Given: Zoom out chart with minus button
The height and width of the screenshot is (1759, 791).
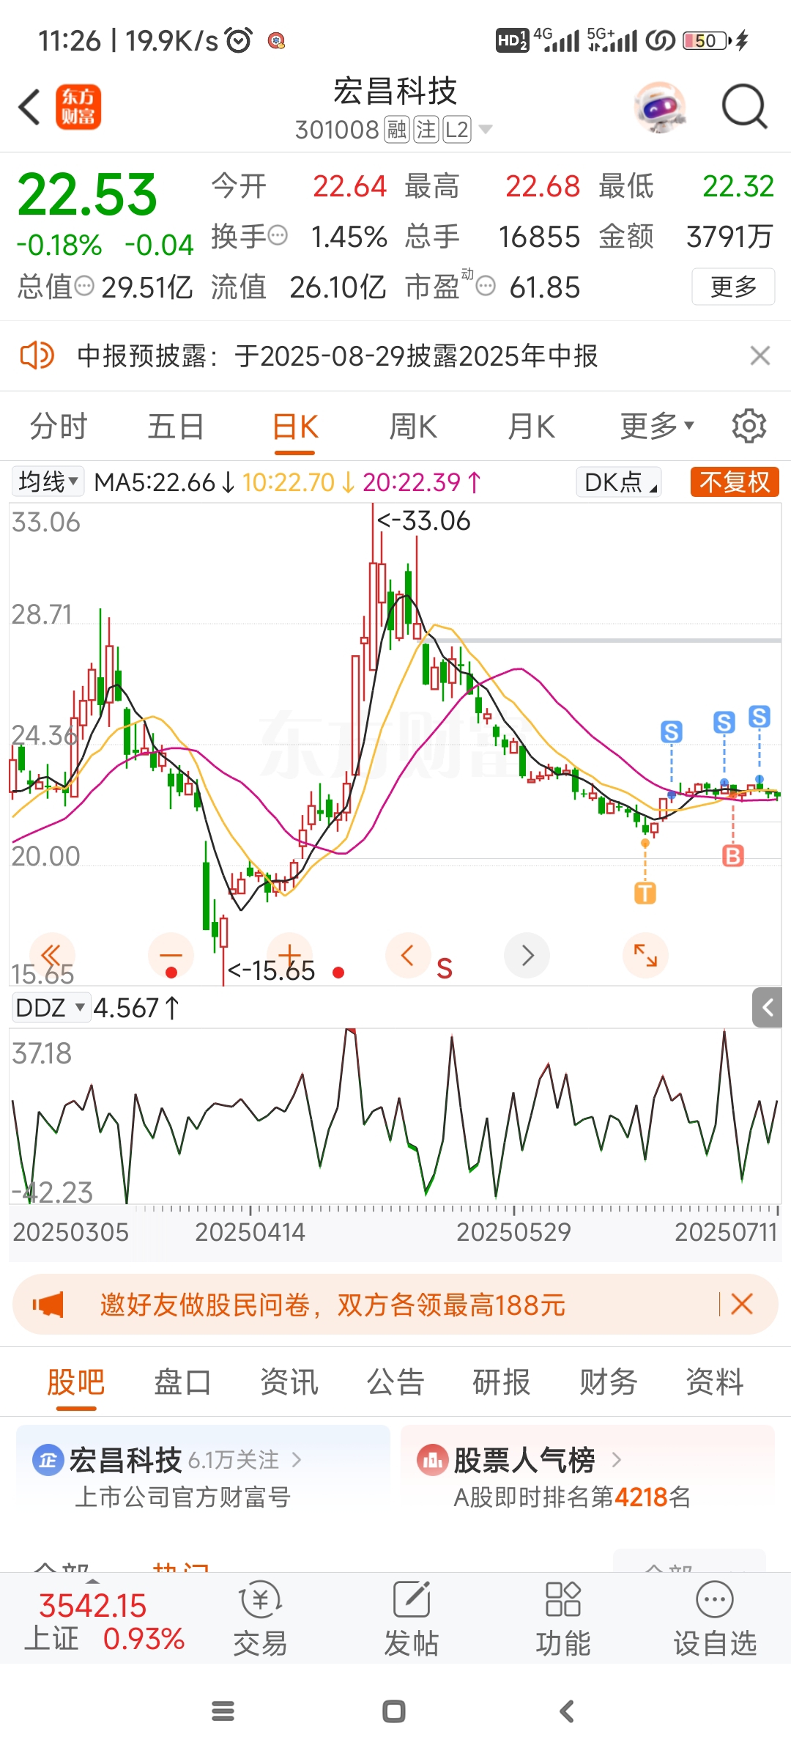Looking at the screenshot, I should 171,955.
